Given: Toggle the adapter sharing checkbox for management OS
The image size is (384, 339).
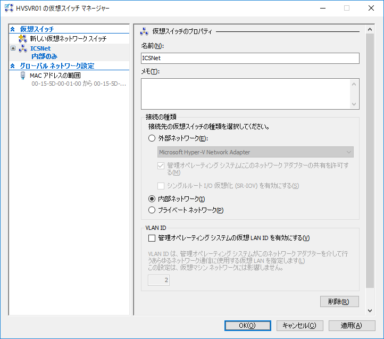Looking at the screenshot, I should click(x=161, y=166).
